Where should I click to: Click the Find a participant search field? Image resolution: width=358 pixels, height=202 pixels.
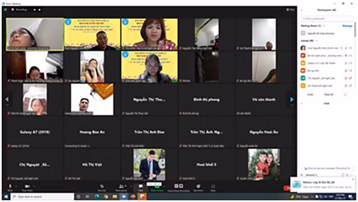327,18
